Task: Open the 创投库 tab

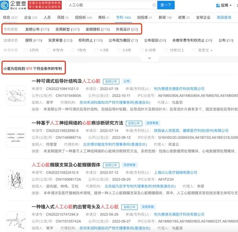Action: [145, 17]
